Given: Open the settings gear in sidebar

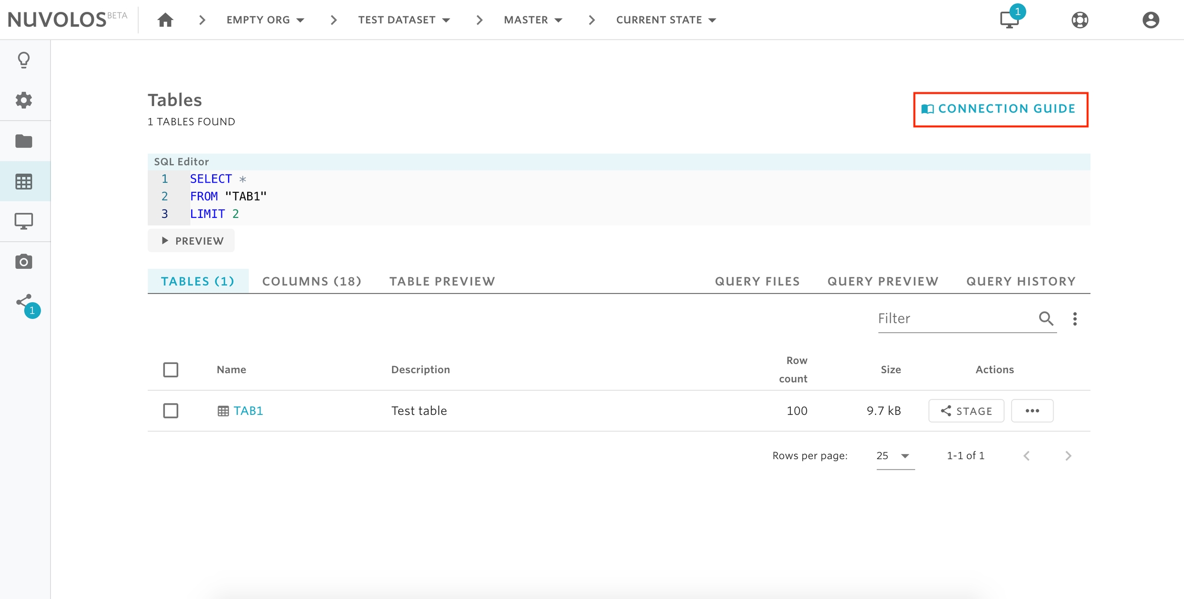Looking at the screenshot, I should coord(24,100).
